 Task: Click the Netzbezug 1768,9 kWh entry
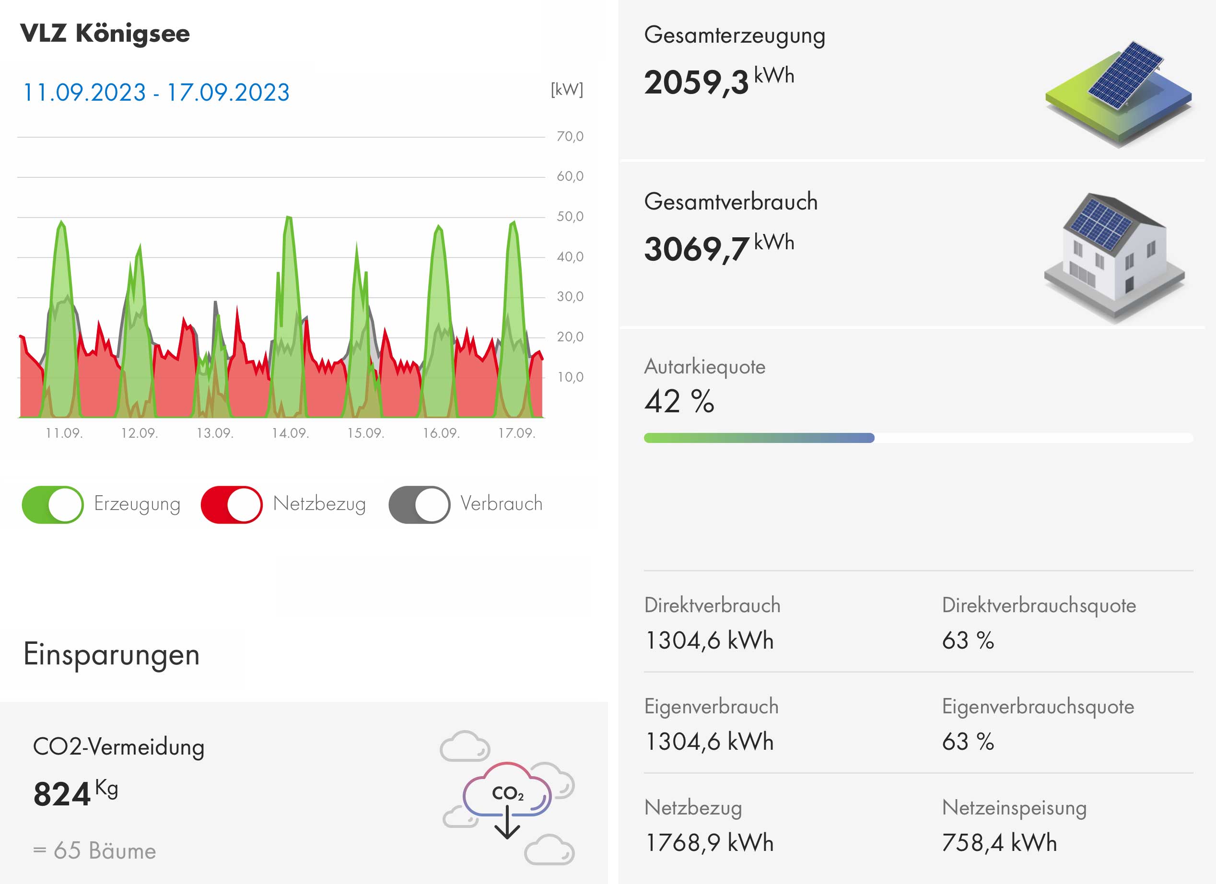pyautogui.click(x=709, y=842)
